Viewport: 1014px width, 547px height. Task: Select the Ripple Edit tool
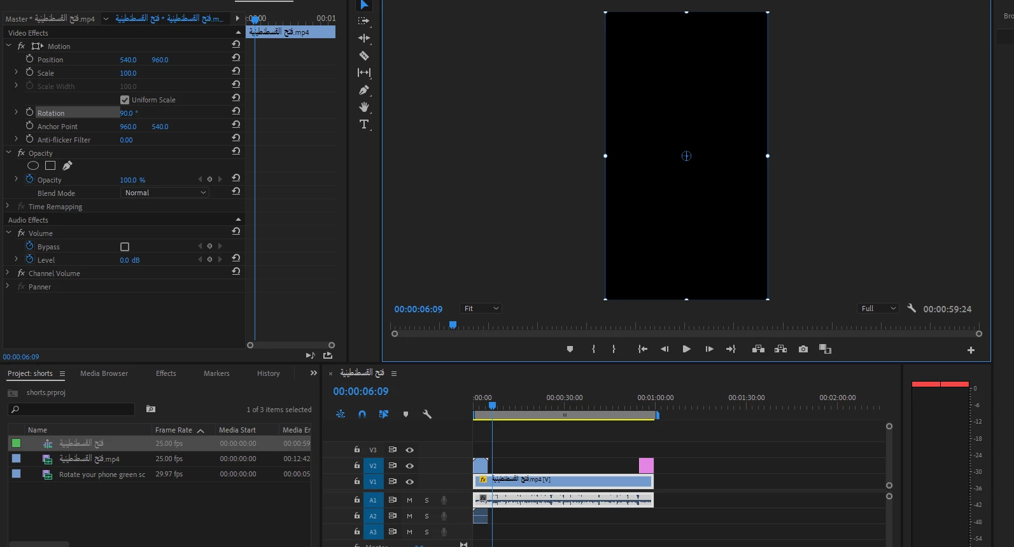click(364, 38)
